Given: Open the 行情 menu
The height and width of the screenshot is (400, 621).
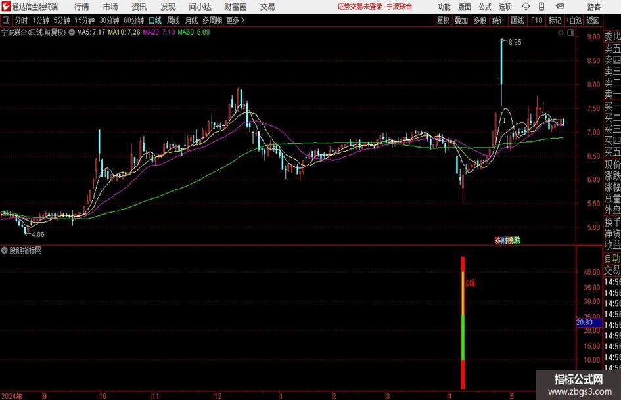Looking at the screenshot, I should coord(81,7).
